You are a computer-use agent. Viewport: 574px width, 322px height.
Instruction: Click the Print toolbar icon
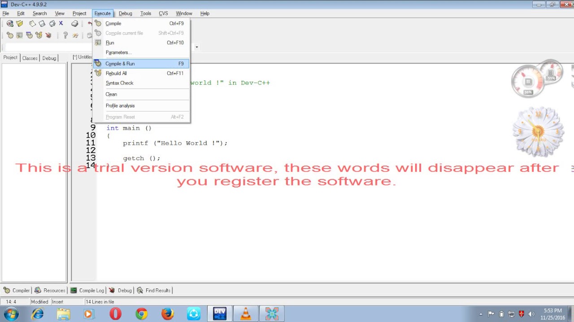pos(74,23)
